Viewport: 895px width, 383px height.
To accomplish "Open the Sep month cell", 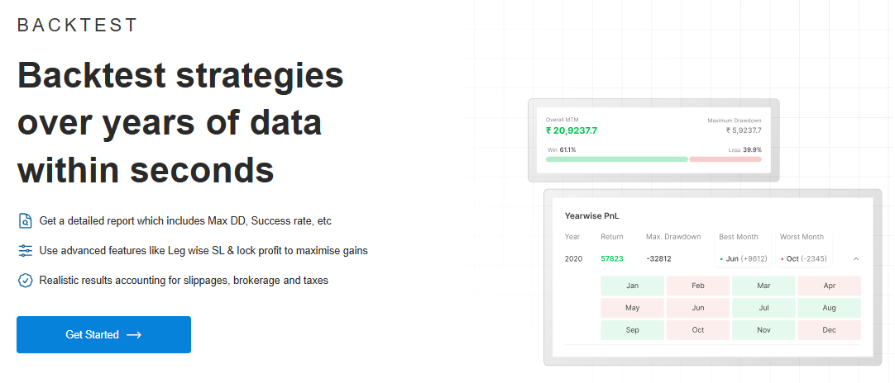I will coord(632,330).
